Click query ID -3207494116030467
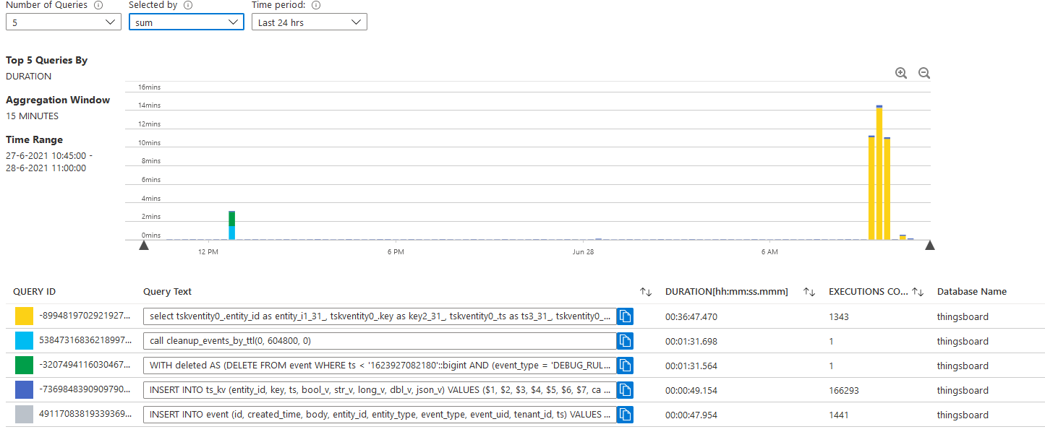 tap(85, 366)
